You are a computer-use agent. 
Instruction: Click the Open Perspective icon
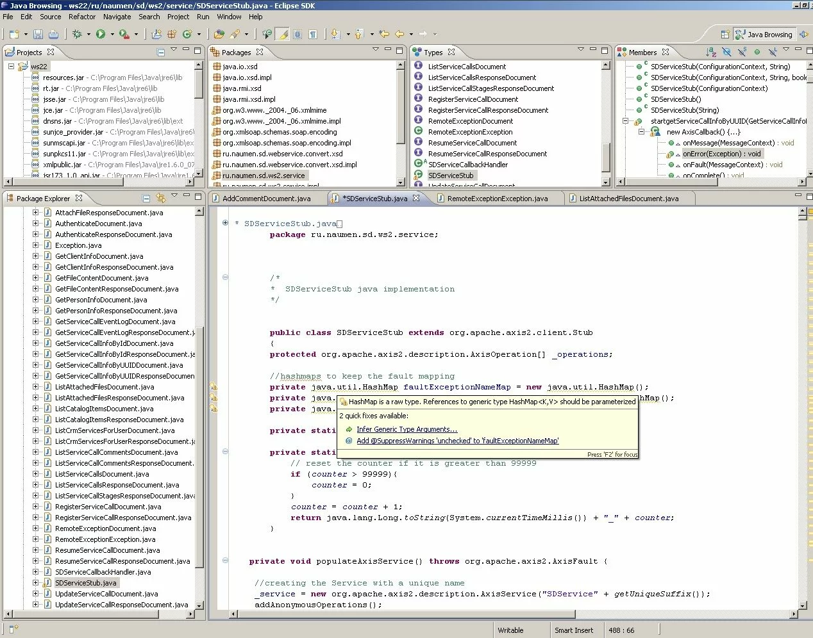(x=725, y=35)
